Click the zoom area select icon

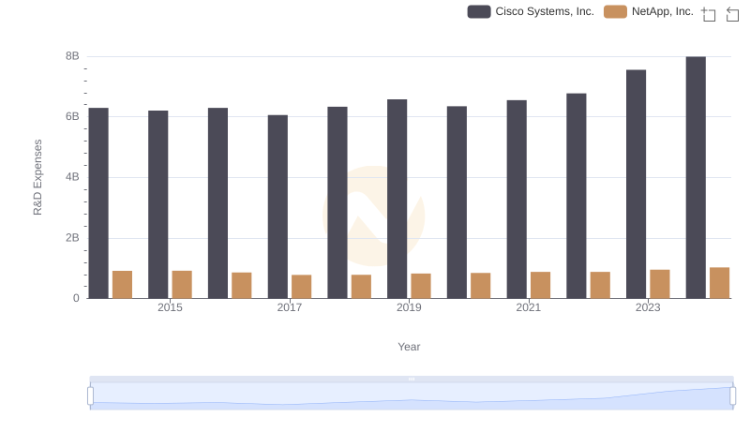point(709,14)
